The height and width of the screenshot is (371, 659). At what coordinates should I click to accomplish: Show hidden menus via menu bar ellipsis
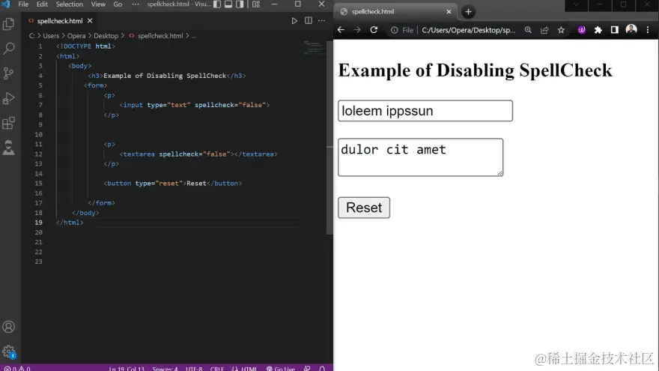(x=136, y=4)
